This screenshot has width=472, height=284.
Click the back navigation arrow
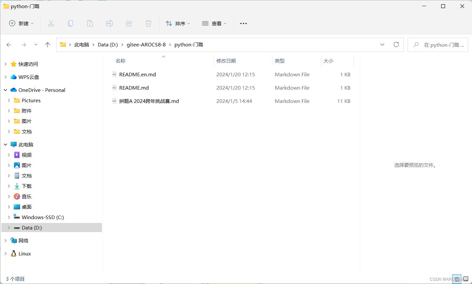click(x=9, y=44)
